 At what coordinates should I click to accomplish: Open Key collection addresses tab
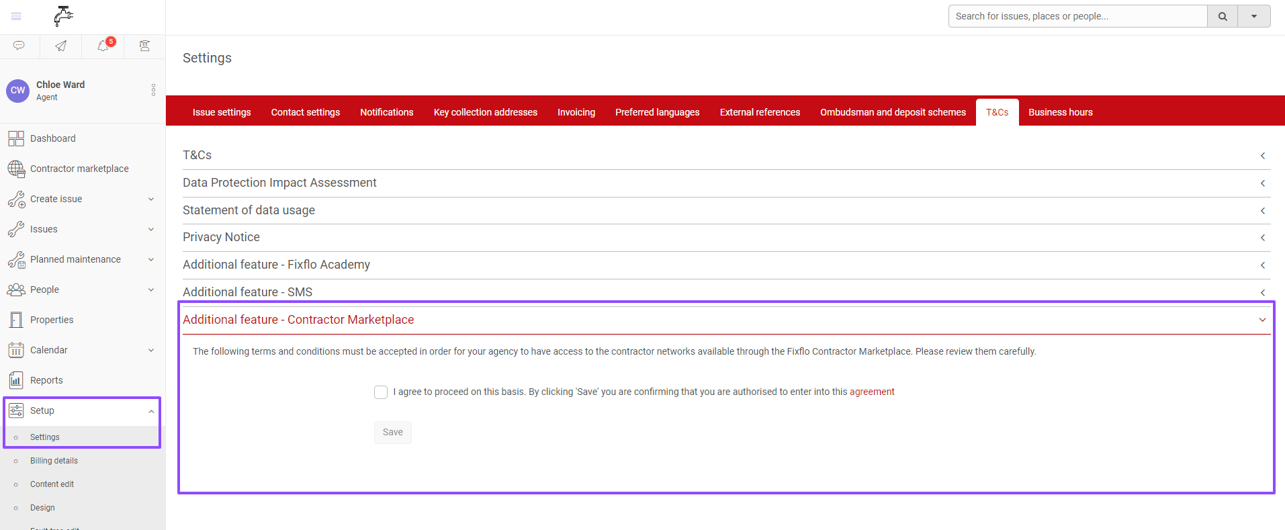tap(486, 112)
